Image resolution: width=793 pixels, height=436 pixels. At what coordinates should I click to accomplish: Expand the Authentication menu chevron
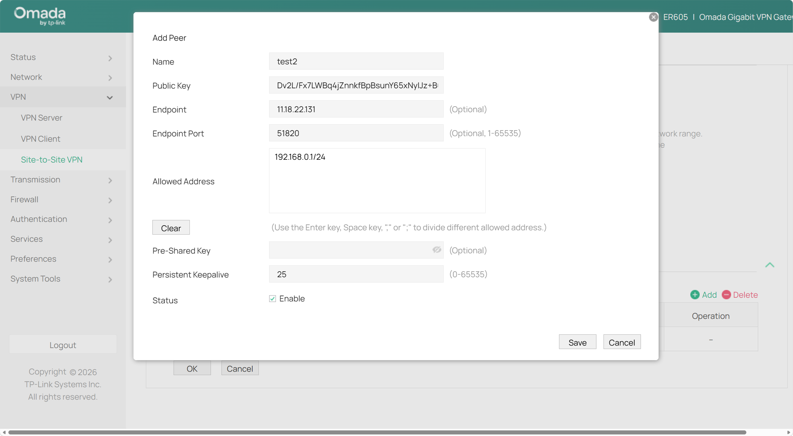(110, 220)
